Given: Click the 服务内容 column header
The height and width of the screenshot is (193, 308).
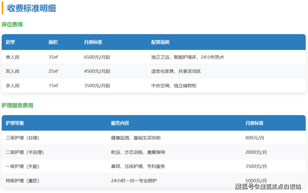Looking at the screenshot, I should (x=120, y=123).
